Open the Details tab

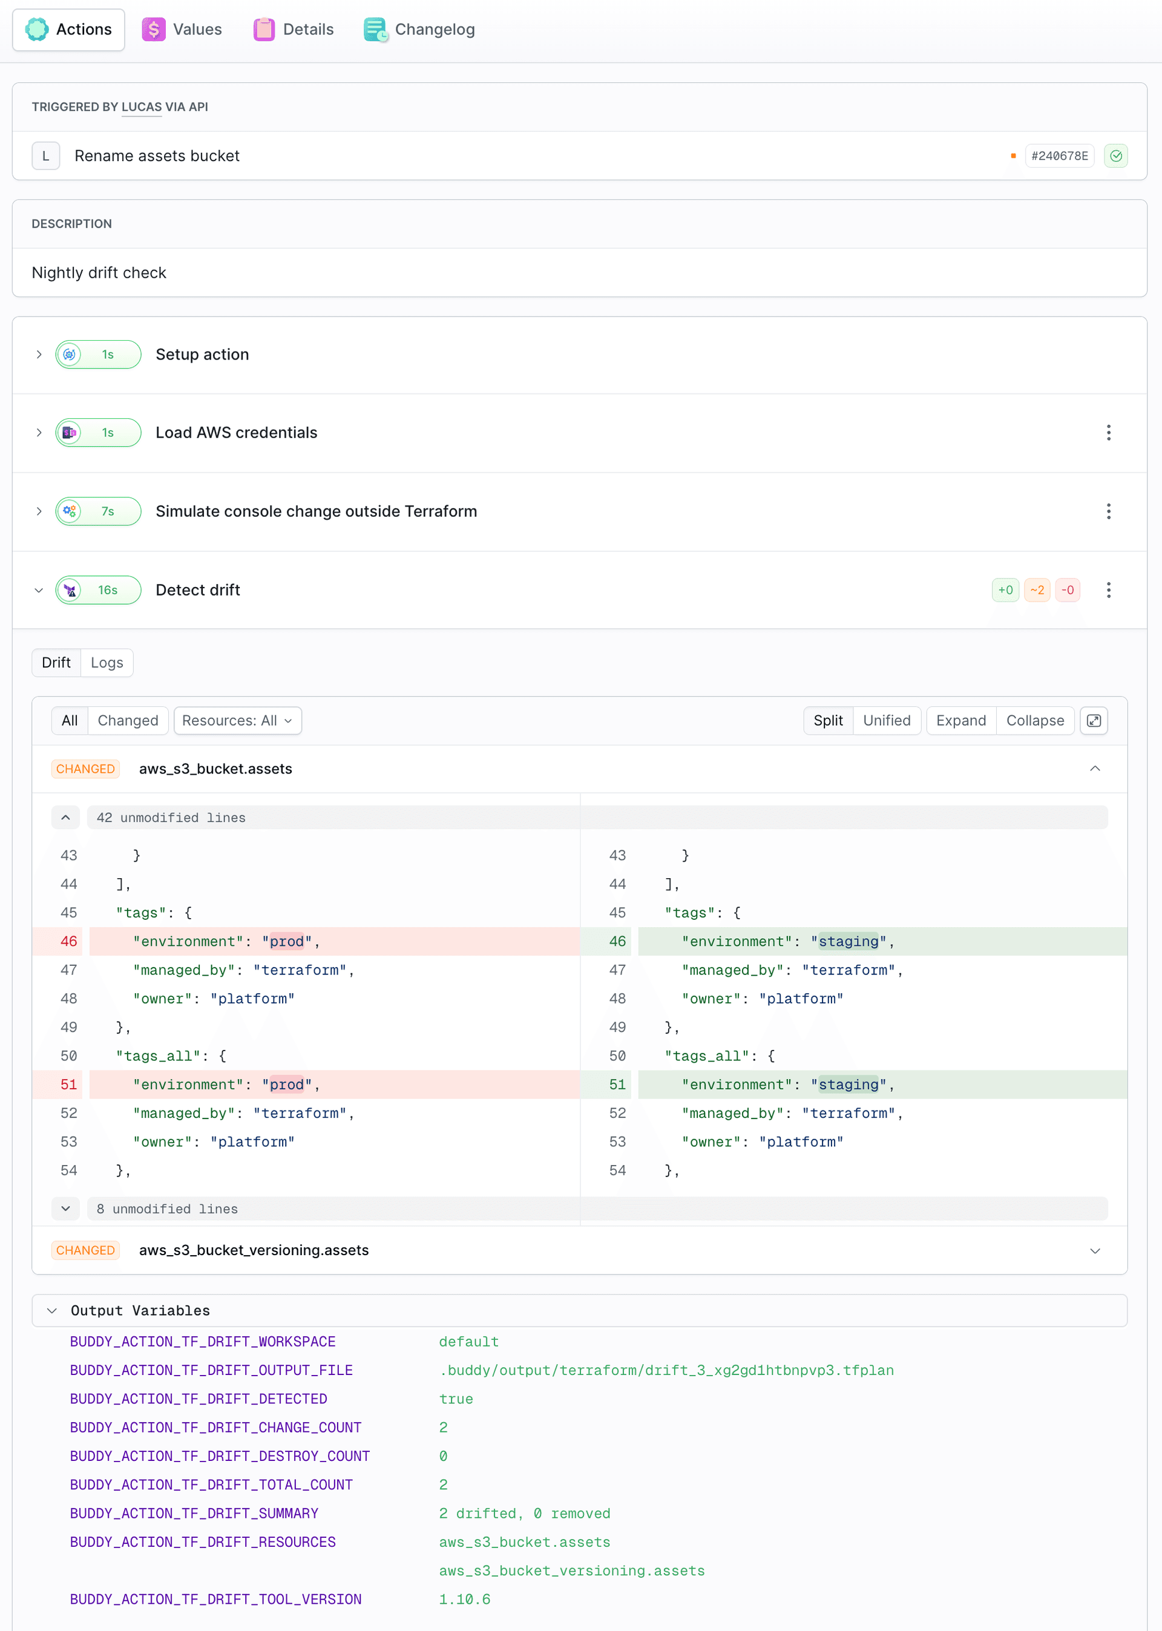tap(294, 29)
